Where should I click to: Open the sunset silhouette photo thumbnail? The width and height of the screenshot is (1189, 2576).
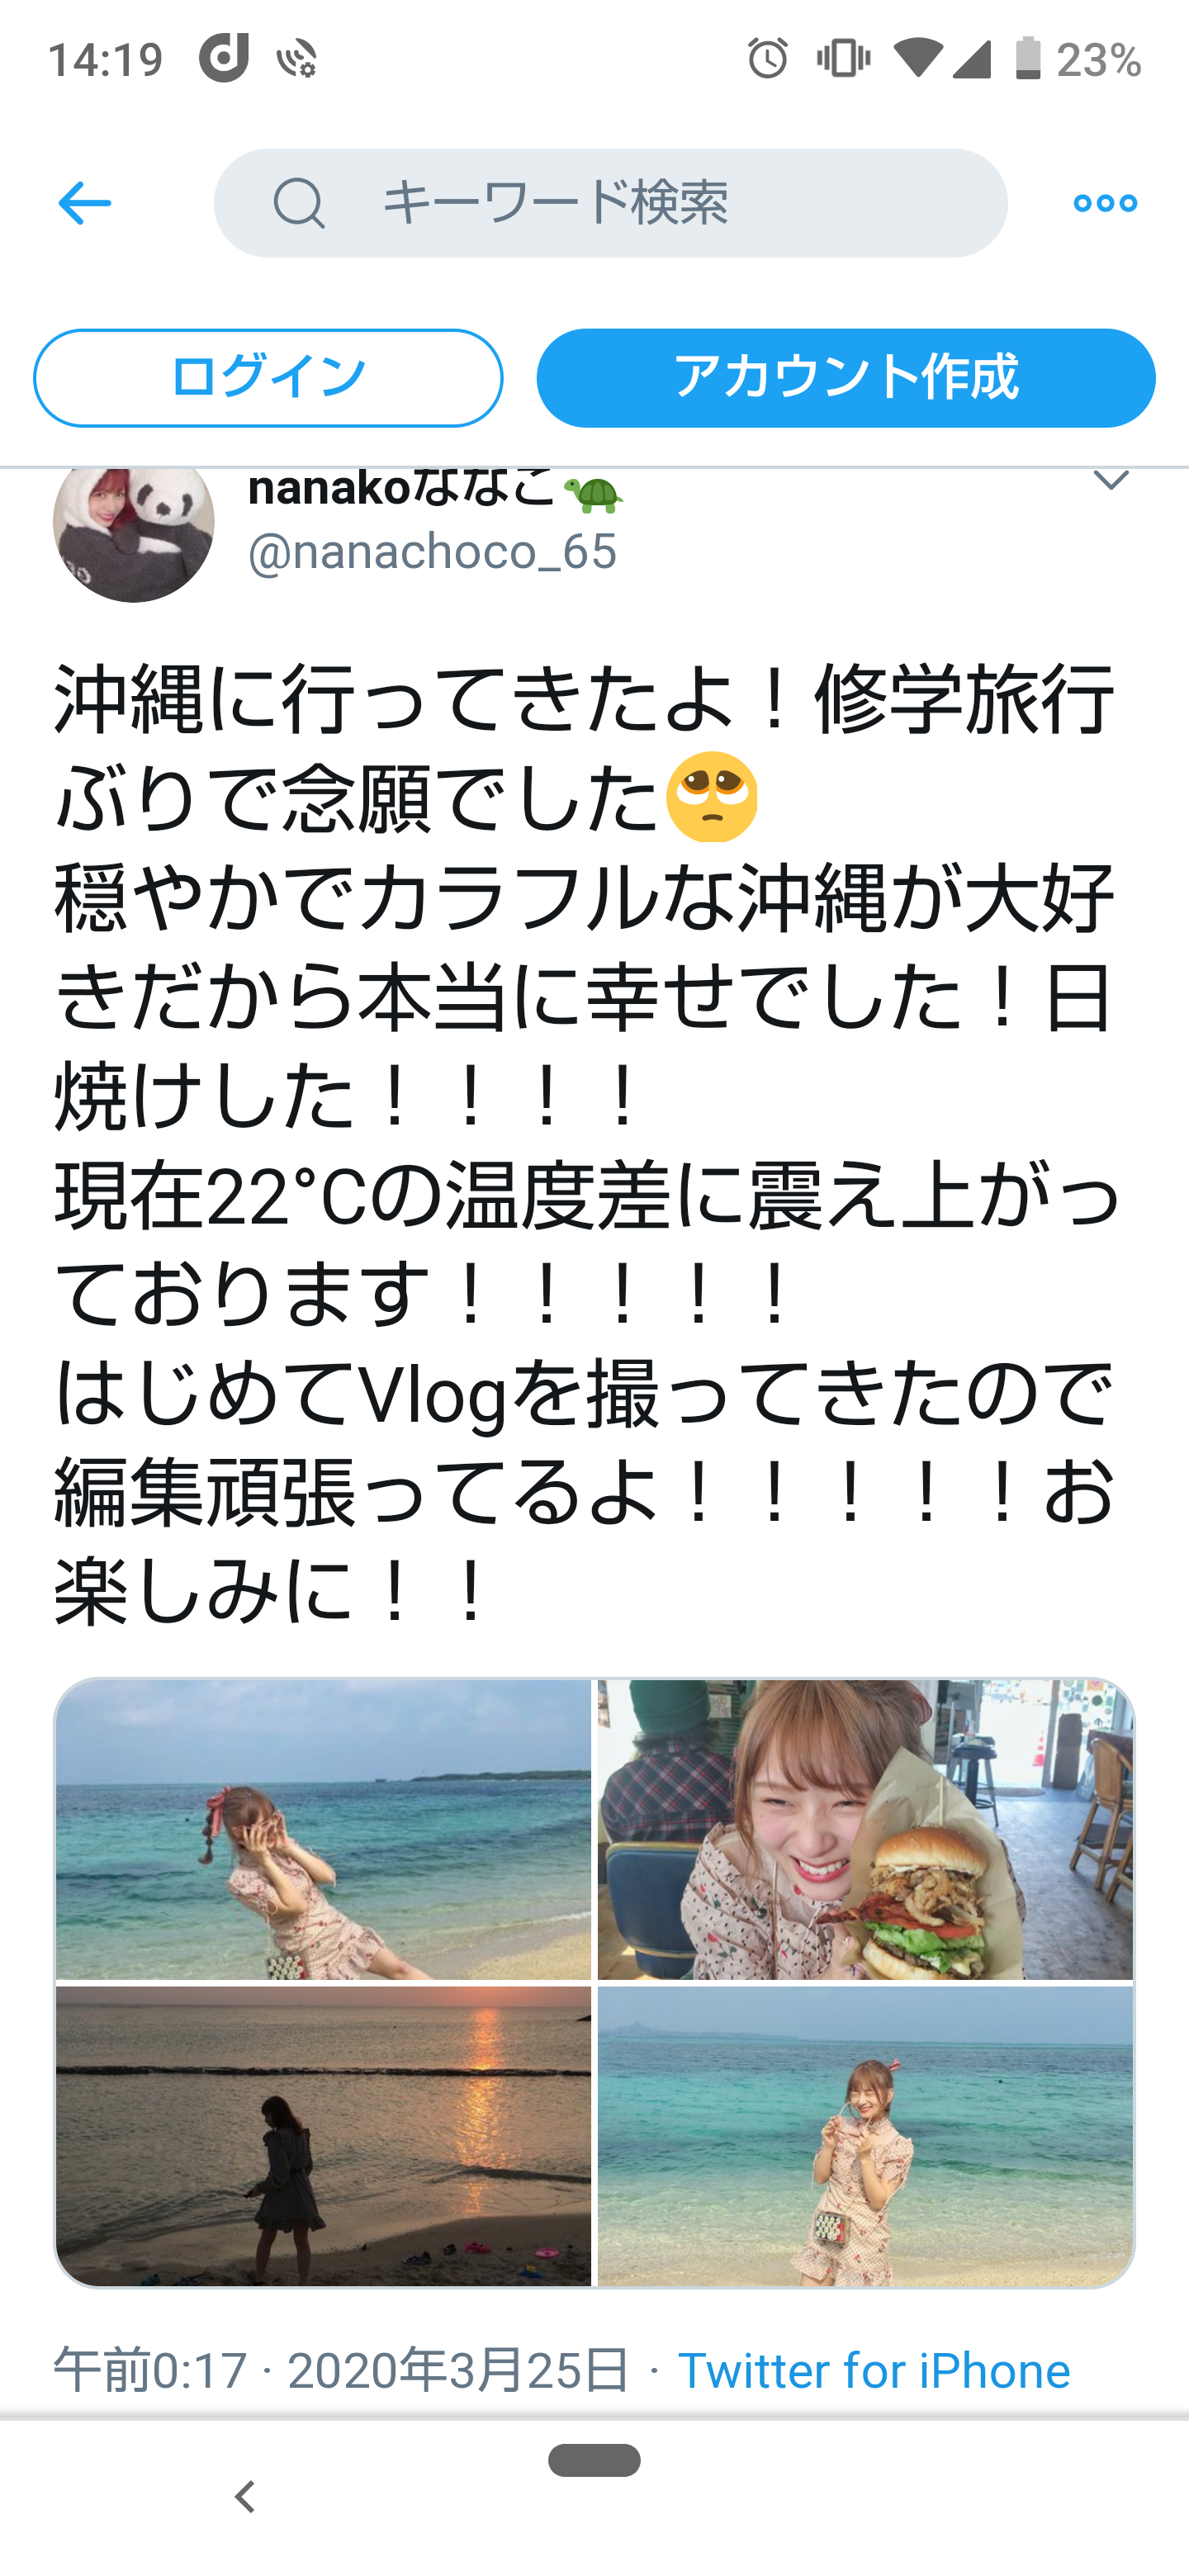pyautogui.click(x=323, y=2136)
